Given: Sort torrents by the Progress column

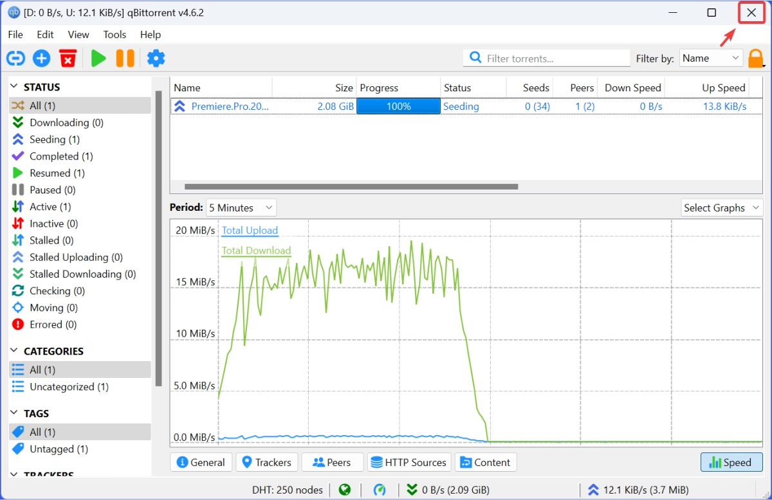Looking at the screenshot, I should 398,87.
